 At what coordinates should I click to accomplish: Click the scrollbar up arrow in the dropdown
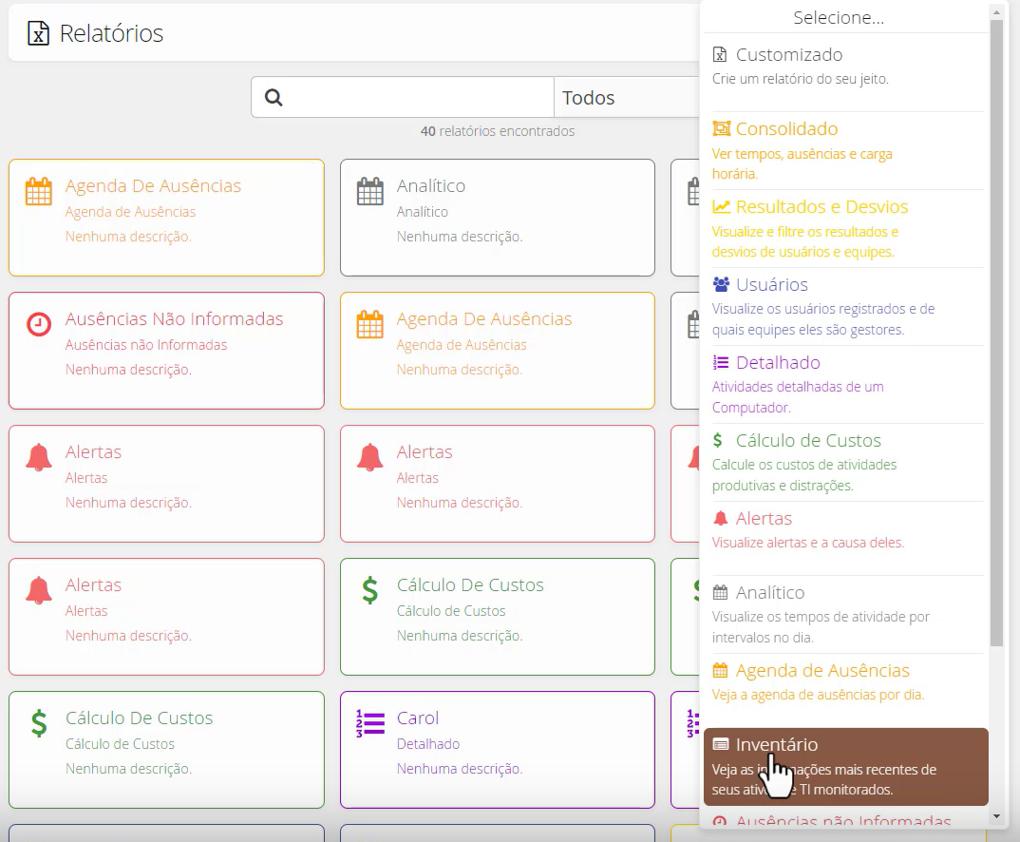[996, 11]
